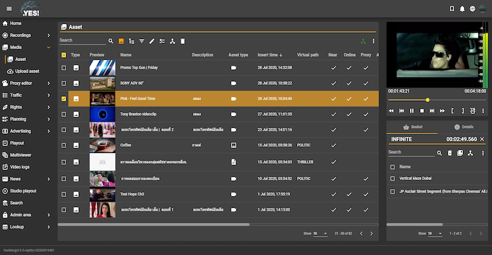
Task: Pause the video with the pause button
Action: 411,111
